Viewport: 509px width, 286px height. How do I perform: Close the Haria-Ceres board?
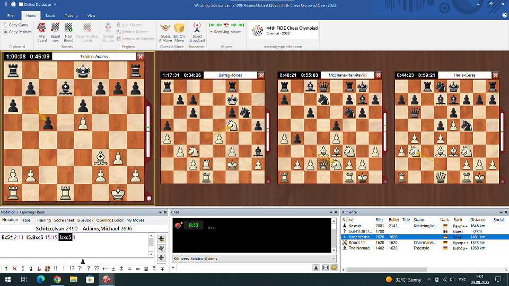[x=495, y=75]
